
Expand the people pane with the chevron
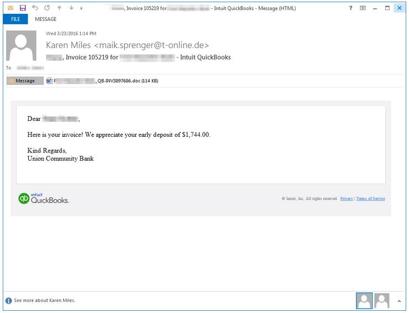click(x=399, y=301)
